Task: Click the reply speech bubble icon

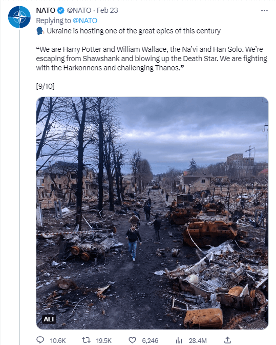Action: click(40, 340)
